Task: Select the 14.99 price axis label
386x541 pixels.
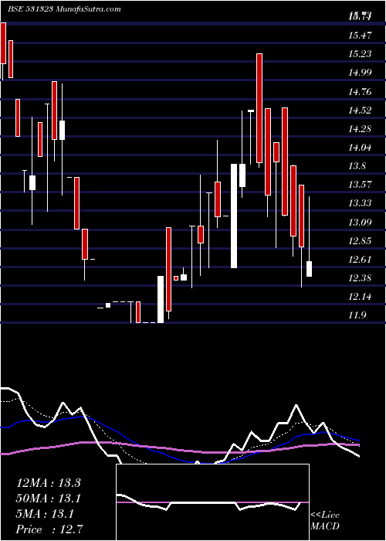Action: coord(361,73)
